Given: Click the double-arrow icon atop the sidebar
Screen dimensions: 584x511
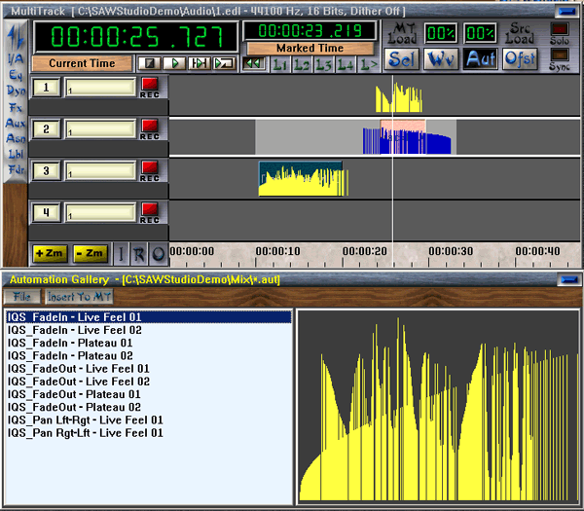Looking at the screenshot, I should tap(16, 37).
